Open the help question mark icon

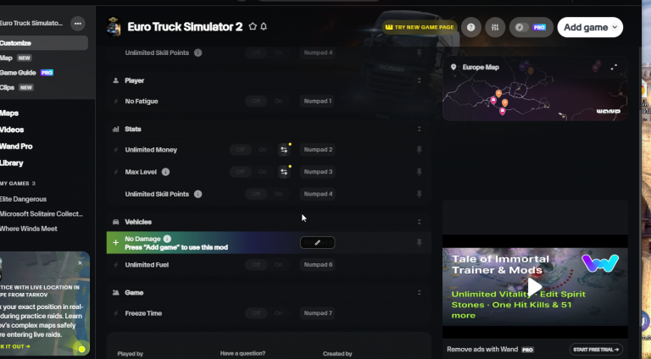click(470, 27)
